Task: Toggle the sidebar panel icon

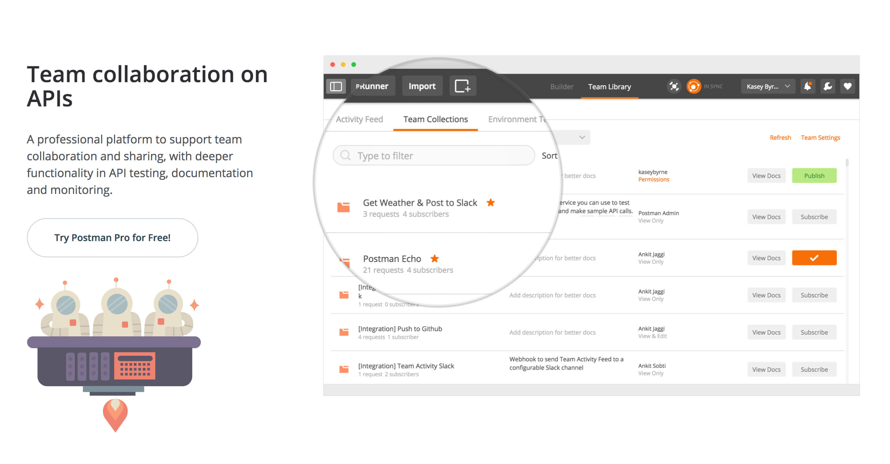Action: (x=336, y=86)
